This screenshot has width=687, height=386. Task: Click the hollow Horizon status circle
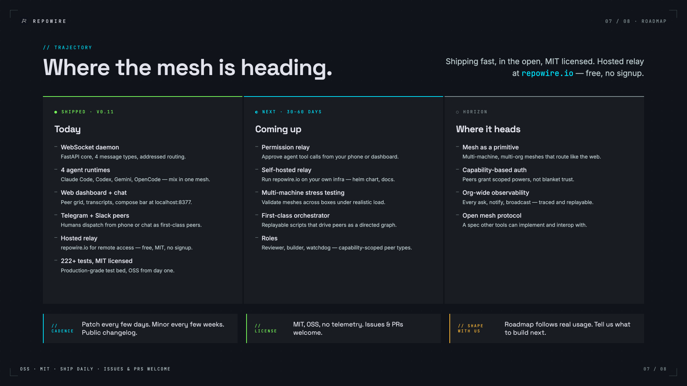click(457, 112)
